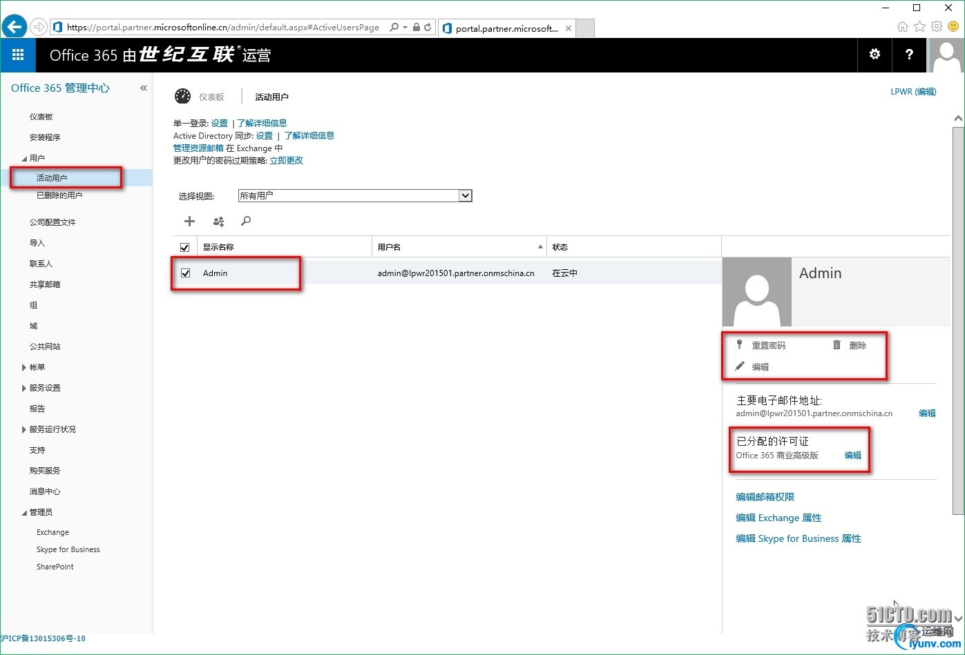Open 仪表板 in left navigation

pos(41,117)
